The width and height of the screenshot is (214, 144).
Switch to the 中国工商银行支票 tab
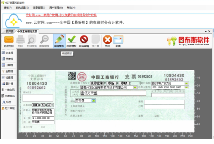[27, 32]
